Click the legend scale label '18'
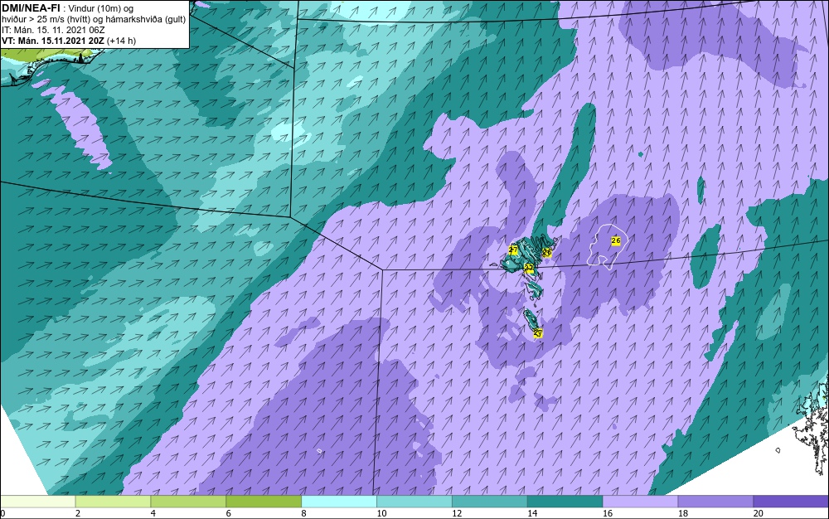 point(682,513)
